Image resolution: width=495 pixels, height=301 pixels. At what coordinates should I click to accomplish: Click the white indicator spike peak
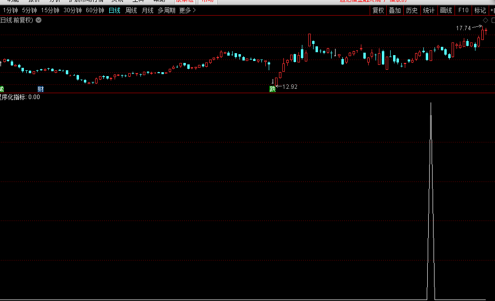(x=431, y=104)
